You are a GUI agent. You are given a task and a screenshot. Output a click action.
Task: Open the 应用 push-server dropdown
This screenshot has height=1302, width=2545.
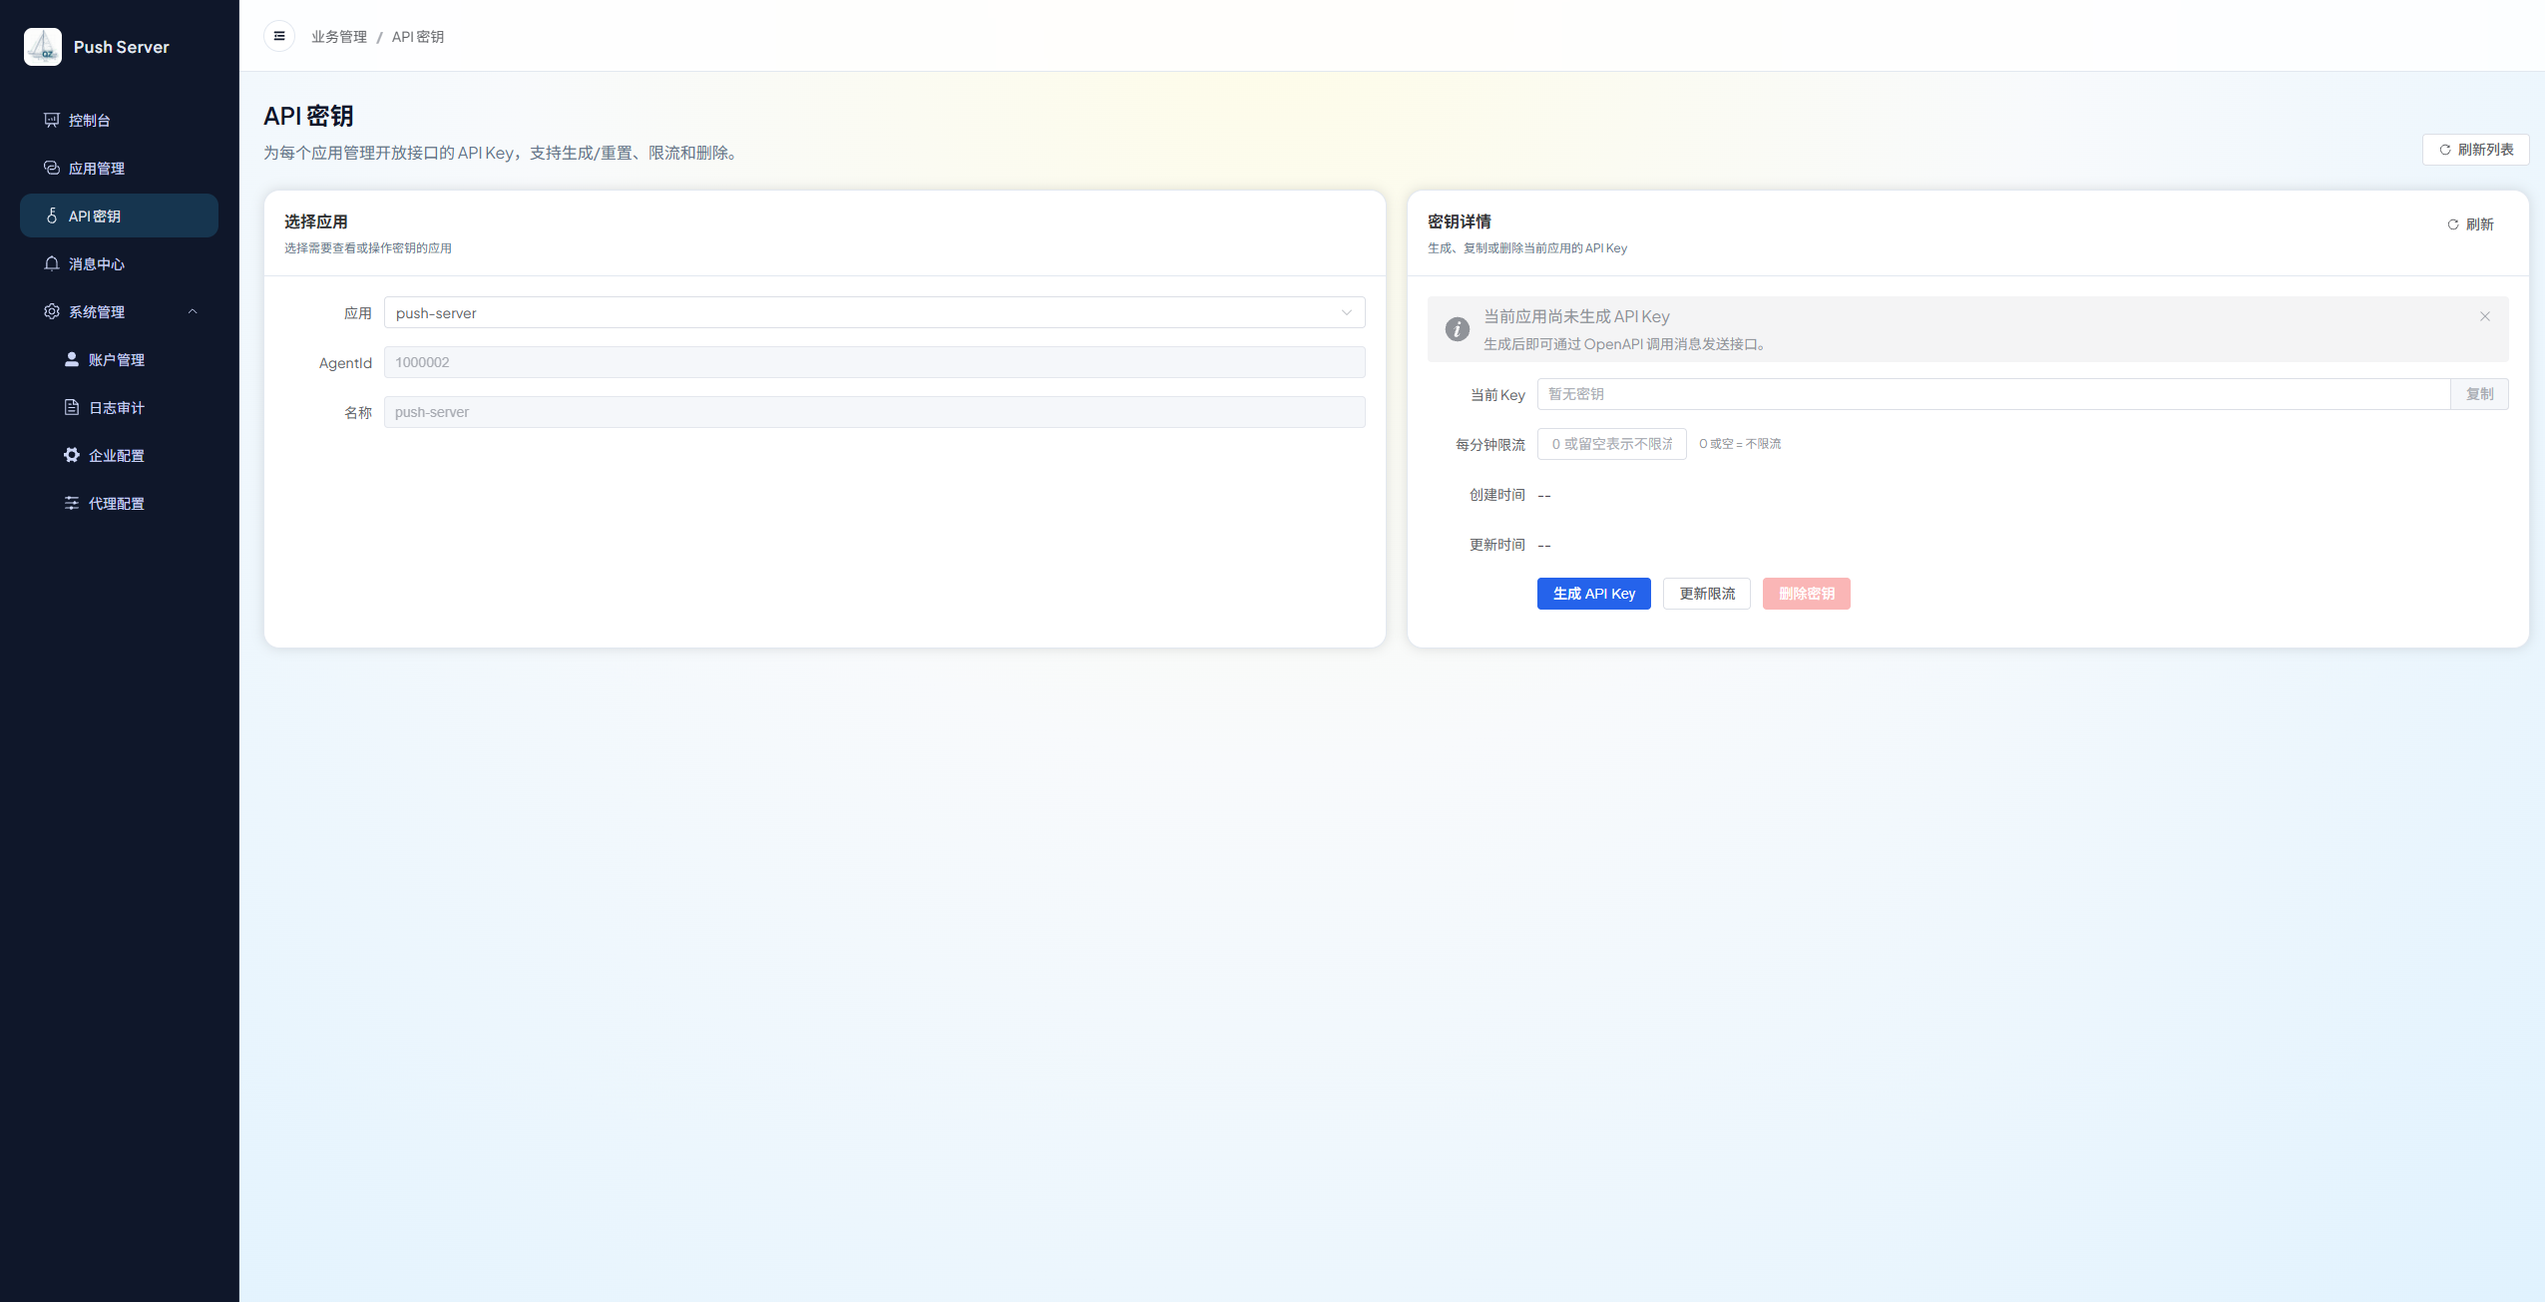(x=874, y=312)
